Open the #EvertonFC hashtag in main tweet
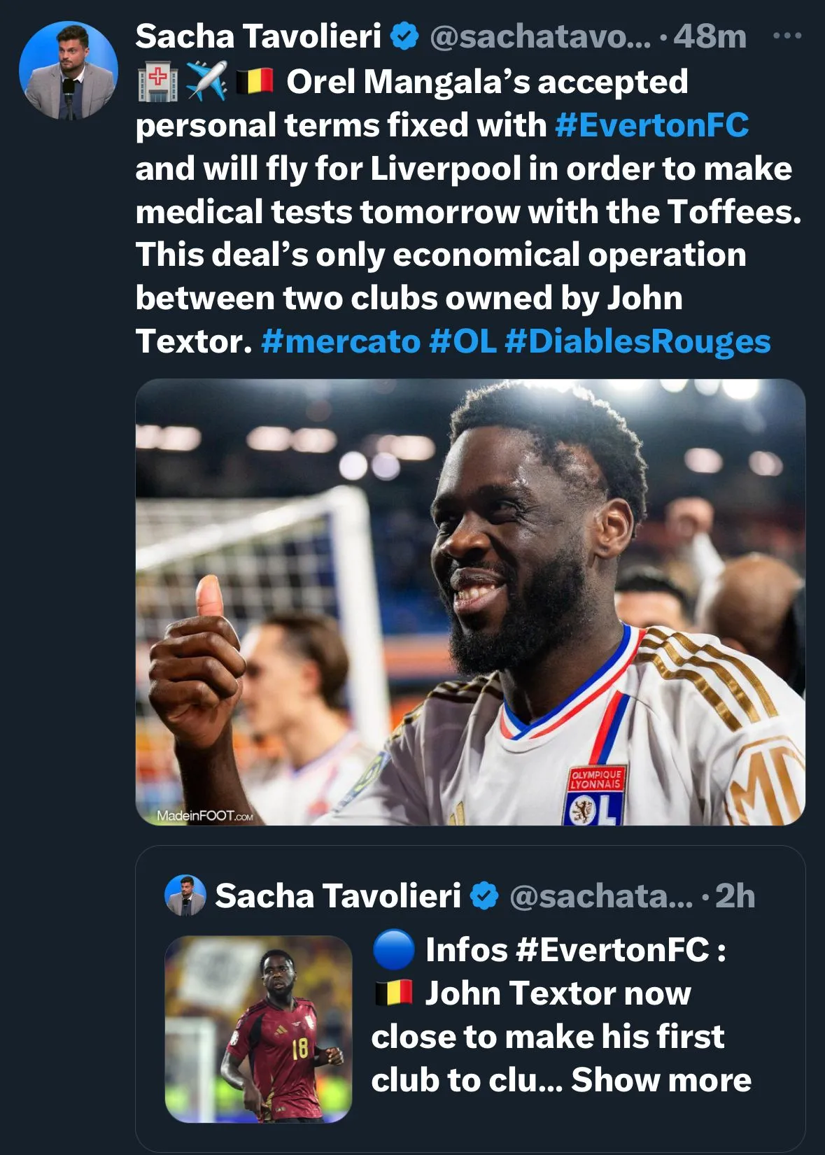825x1155 pixels. (x=651, y=126)
